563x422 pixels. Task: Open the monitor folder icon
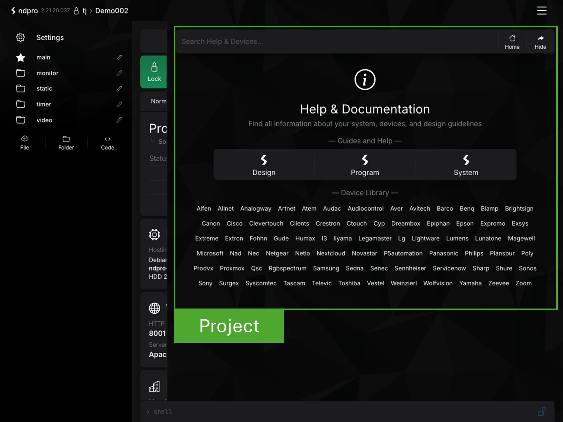(x=21, y=73)
